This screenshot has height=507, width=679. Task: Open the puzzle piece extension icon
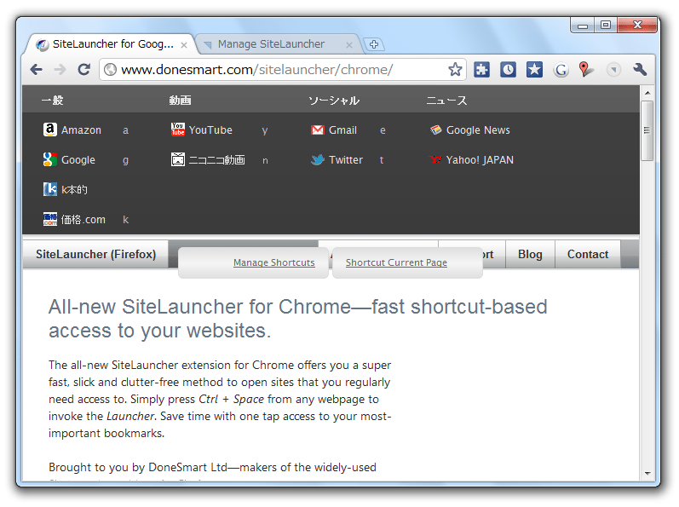[481, 69]
